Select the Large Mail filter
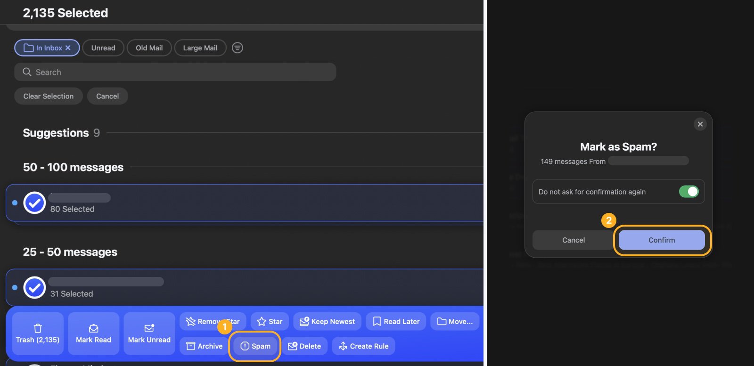 (200, 48)
